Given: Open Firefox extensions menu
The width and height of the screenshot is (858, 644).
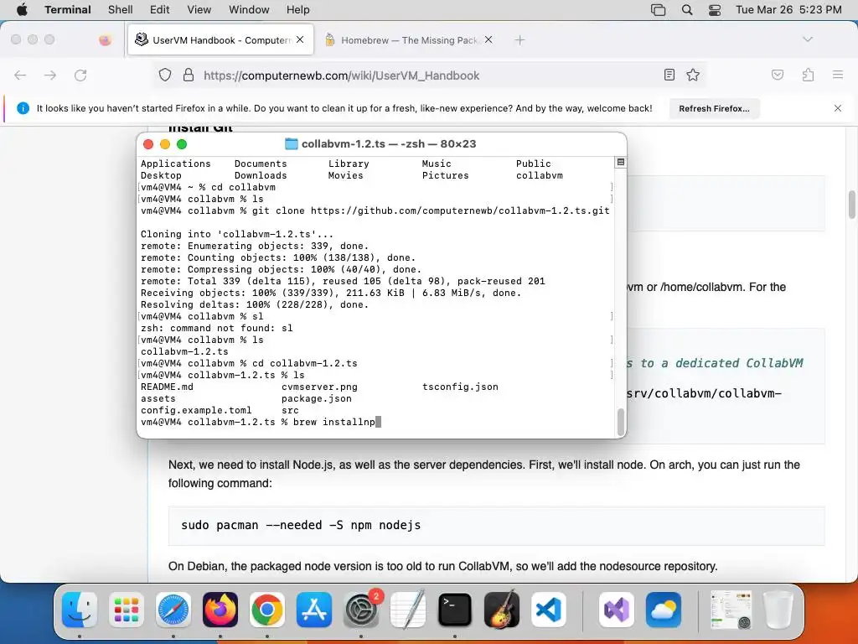Looking at the screenshot, I should coord(808,75).
